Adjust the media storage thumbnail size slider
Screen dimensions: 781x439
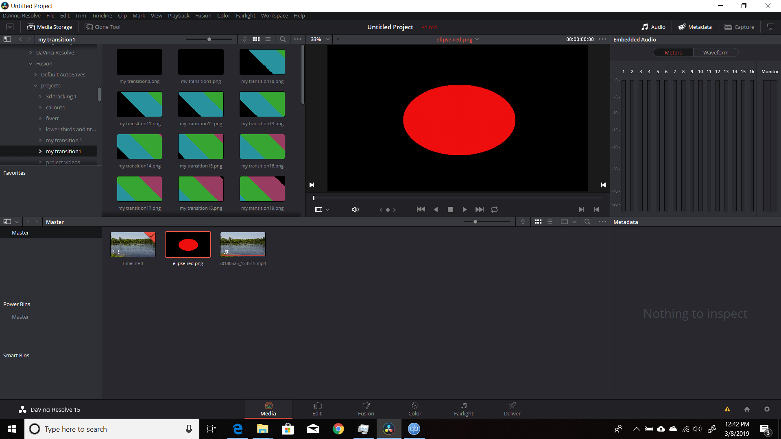[209, 39]
